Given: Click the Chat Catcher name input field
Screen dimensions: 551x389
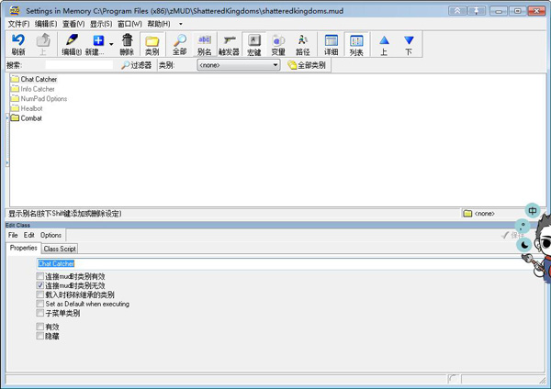Looking at the screenshot, I should pyautogui.click(x=275, y=263).
